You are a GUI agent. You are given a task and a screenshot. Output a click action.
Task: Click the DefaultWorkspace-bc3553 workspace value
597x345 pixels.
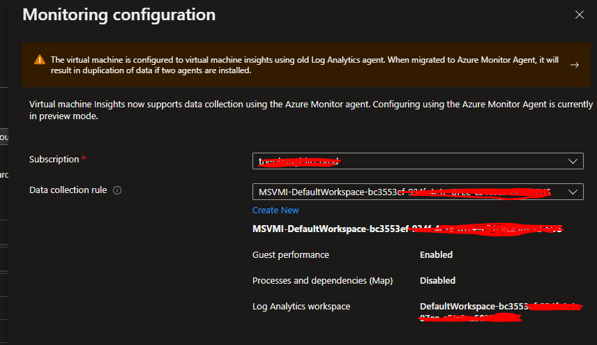[501, 312]
